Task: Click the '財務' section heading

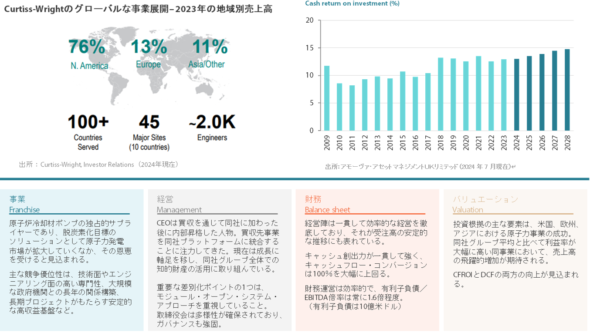Action: [x=313, y=199]
